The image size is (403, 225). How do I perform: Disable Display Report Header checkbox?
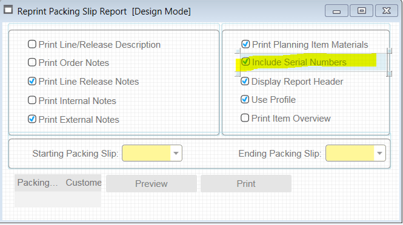[245, 81]
